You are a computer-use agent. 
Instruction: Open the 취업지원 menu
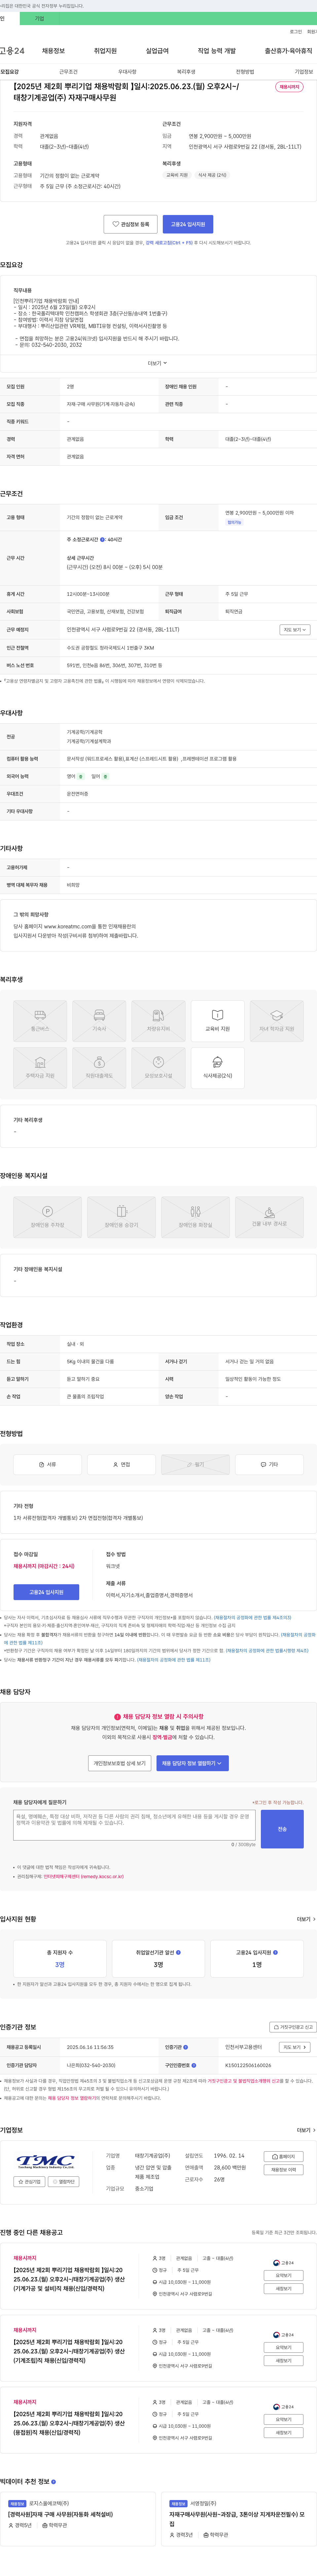tap(105, 51)
